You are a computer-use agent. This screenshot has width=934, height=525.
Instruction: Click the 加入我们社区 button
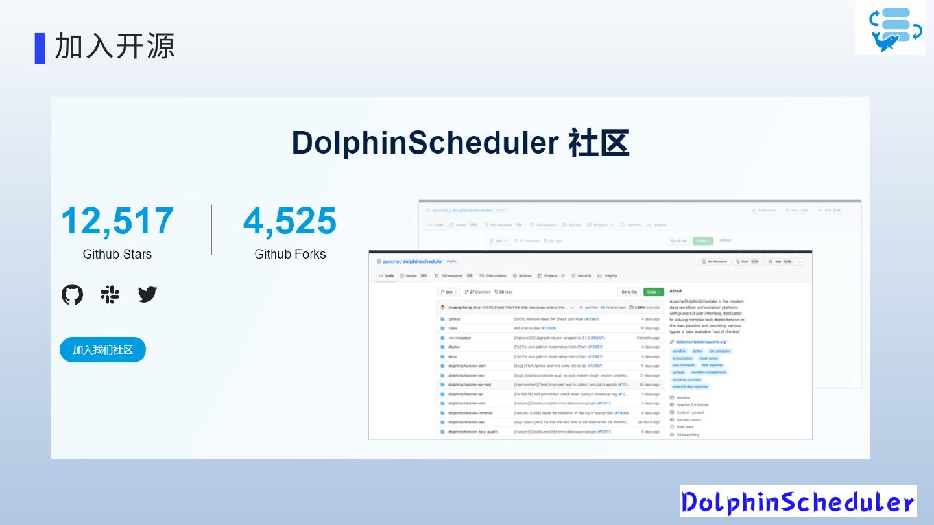click(x=102, y=350)
